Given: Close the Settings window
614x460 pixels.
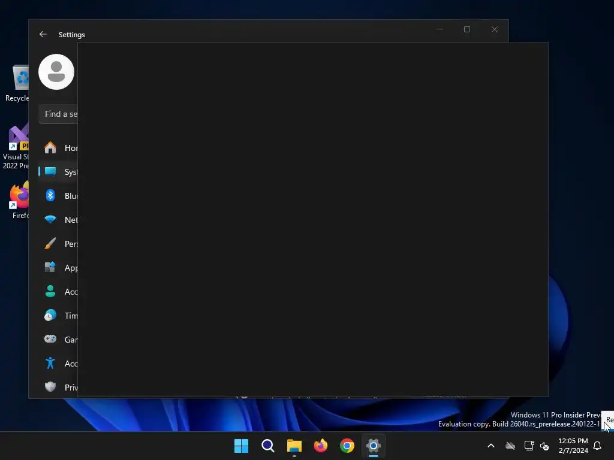Looking at the screenshot, I should pos(495,29).
